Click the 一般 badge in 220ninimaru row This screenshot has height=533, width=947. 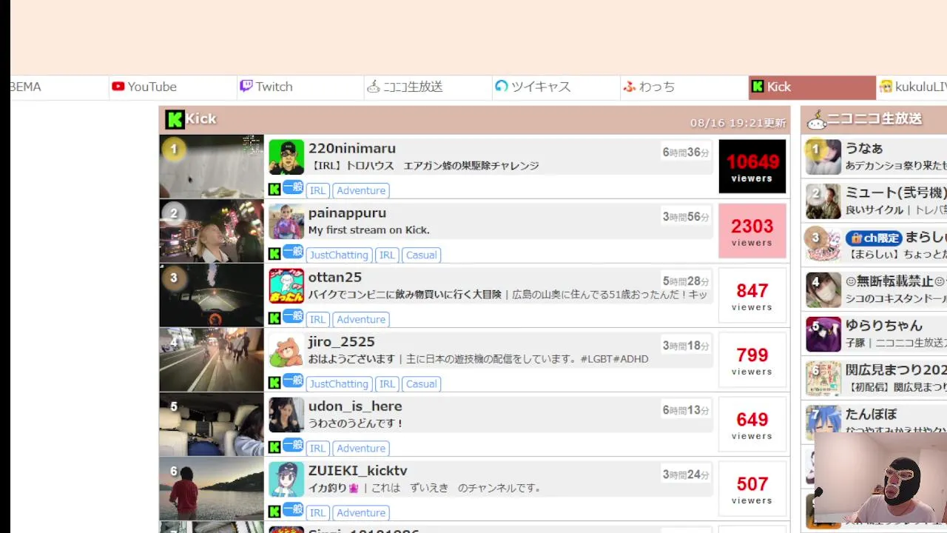293,187
